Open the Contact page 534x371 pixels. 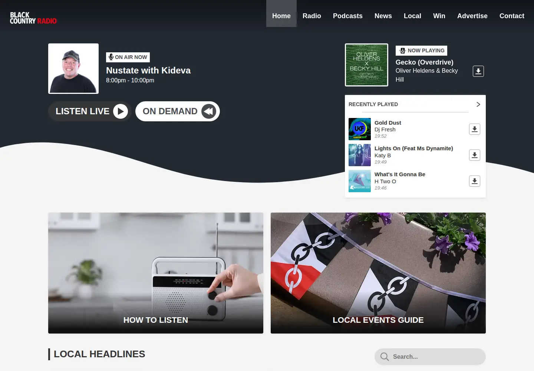(x=512, y=16)
